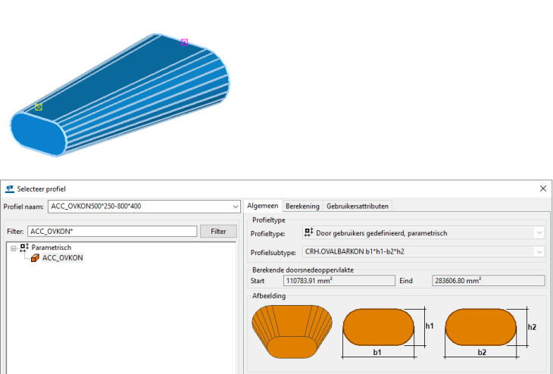Click the Selecteer profiel dialog title icon
This screenshot has height=374, width=553.
(x=10, y=189)
